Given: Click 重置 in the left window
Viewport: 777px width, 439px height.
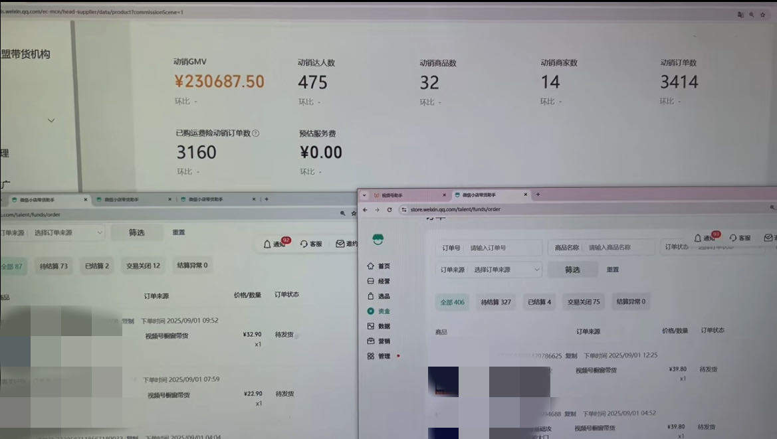Looking at the screenshot, I should coord(178,232).
